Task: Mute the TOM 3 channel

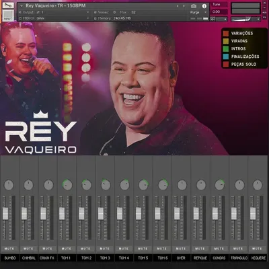Action: [x=105, y=249]
